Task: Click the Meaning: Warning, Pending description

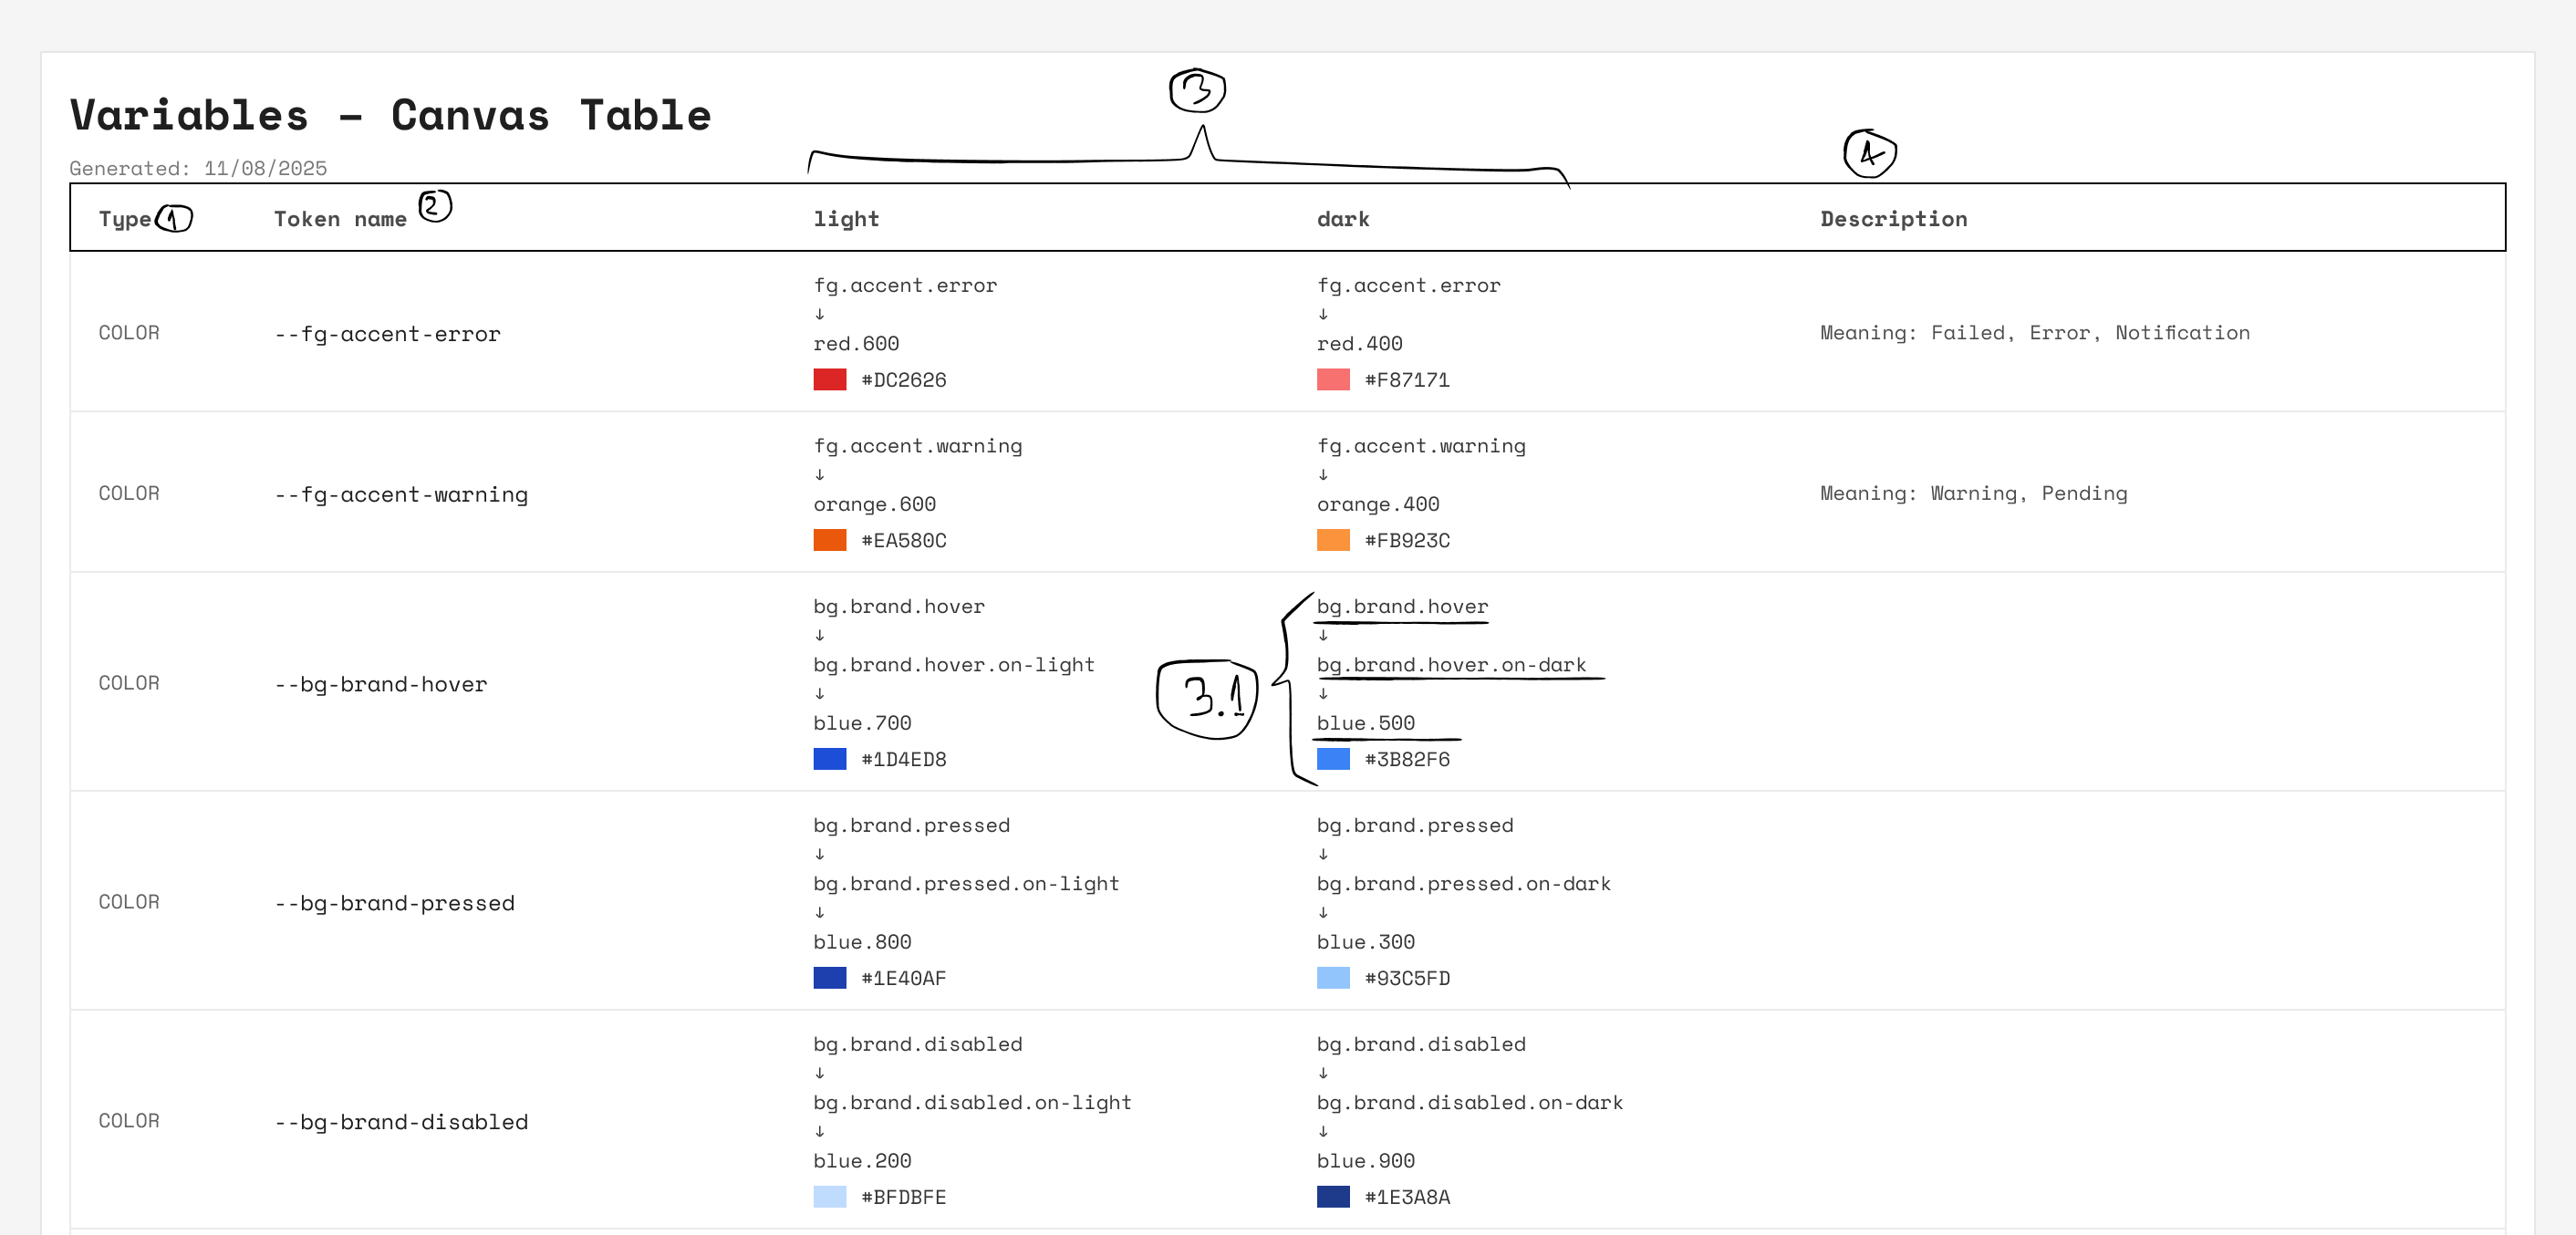Action: coord(1973,493)
